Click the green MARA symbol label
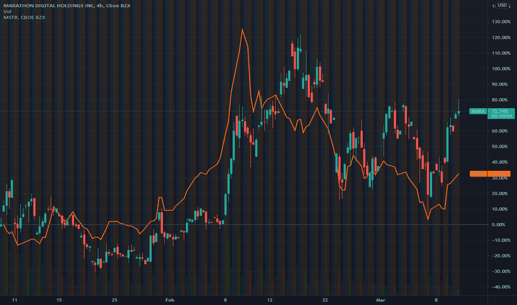Viewport: 517px width, 305px height. tap(478, 111)
